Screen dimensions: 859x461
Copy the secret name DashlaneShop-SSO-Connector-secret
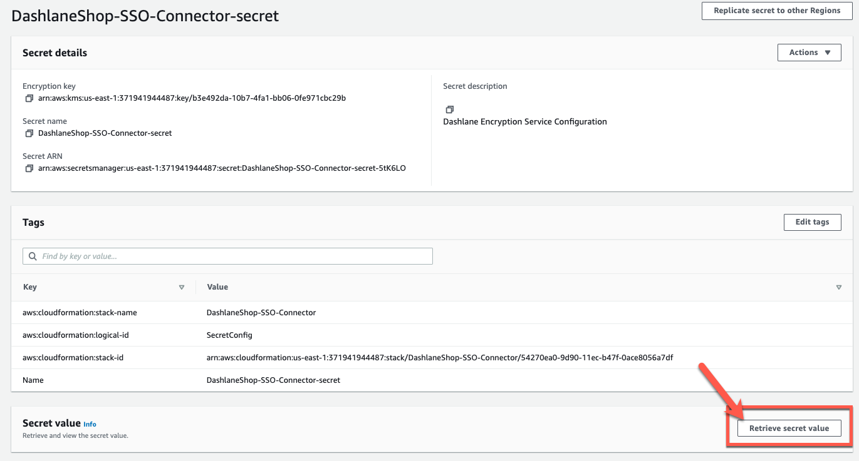(x=29, y=133)
